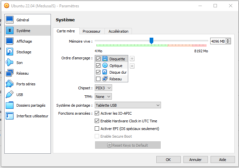The height and width of the screenshot is (168, 239).
Task: Open Ports séries icon
Action: click(10, 84)
